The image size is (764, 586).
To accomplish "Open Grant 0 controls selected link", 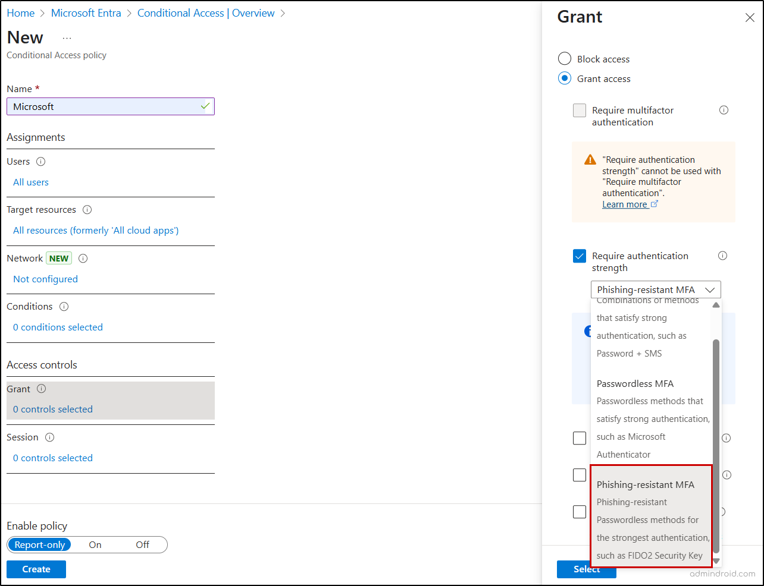I will pos(53,409).
